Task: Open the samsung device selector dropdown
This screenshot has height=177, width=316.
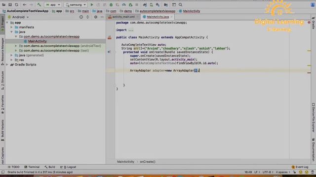Action: click(76, 4)
